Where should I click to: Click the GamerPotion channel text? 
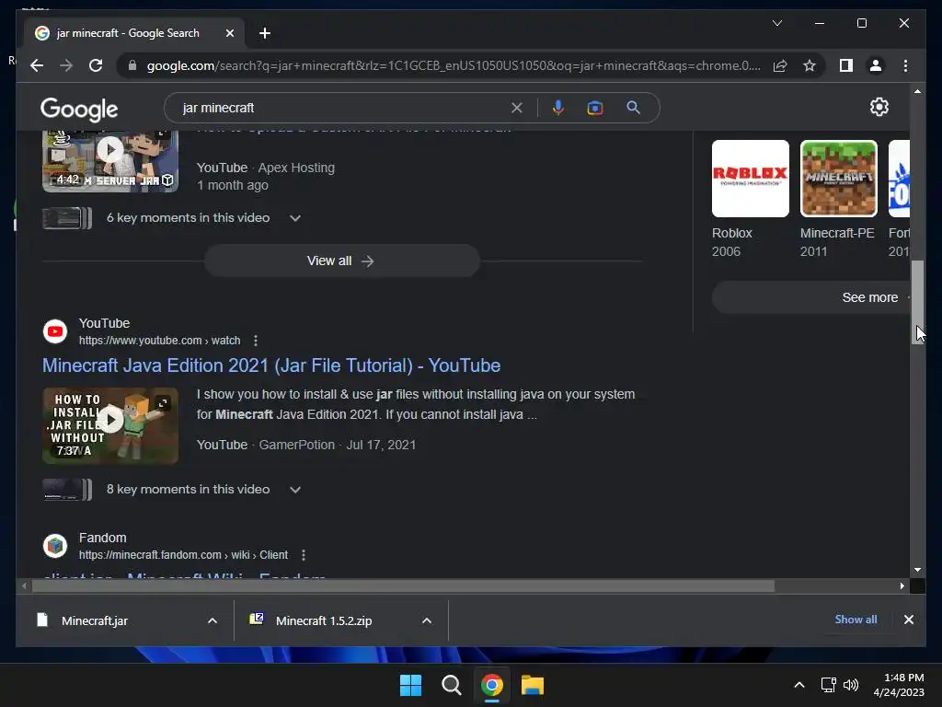coord(297,445)
